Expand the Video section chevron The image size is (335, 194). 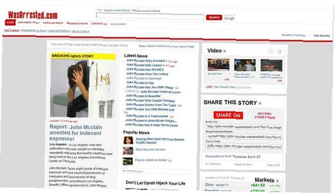224,51
